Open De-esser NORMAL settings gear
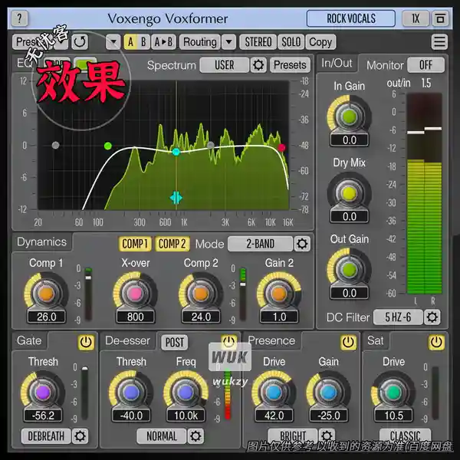Screen dimensions: 460x460 click(195, 436)
